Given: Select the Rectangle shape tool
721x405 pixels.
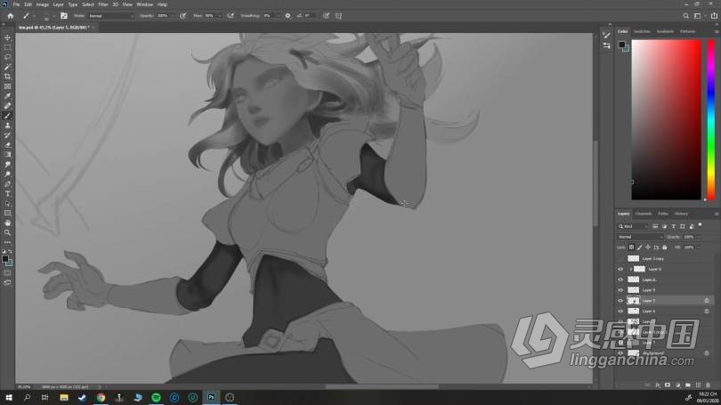Looking at the screenshot, I should click(7, 213).
